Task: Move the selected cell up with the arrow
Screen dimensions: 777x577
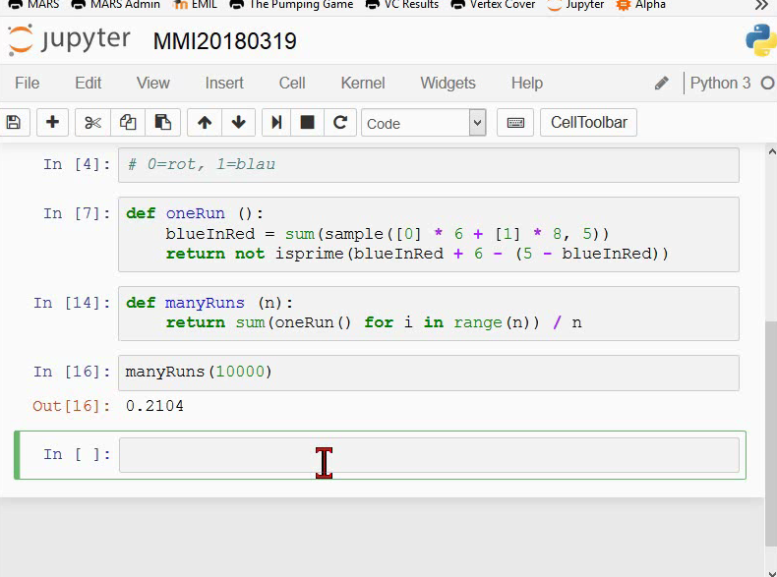Action: coord(205,122)
